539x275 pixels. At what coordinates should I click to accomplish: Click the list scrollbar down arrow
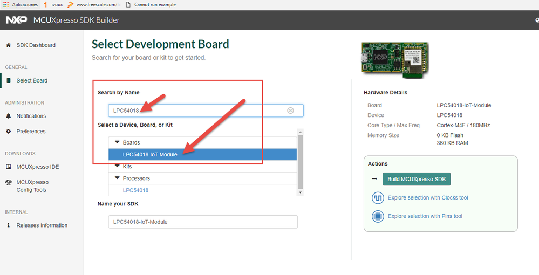(301, 192)
